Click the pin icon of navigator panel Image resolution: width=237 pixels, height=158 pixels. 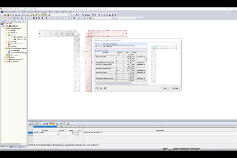(x=23, y=21)
